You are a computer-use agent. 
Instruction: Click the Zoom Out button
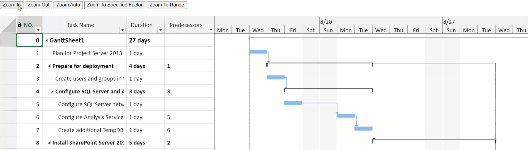click(x=39, y=5)
